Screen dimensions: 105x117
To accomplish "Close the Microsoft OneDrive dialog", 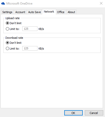I will (101, 3).
